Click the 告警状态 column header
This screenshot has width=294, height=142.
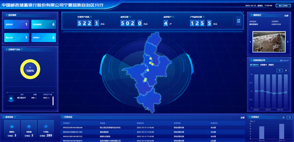point(214,123)
